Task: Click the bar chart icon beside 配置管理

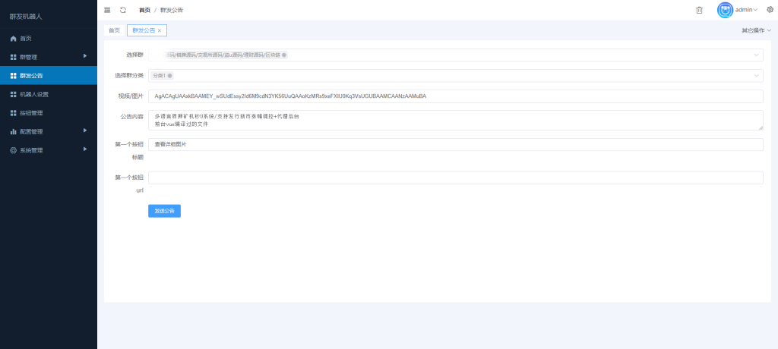Action: 14,132
